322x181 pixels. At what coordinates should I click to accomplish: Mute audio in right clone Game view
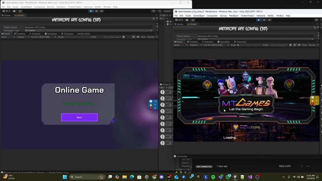[295, 45]
